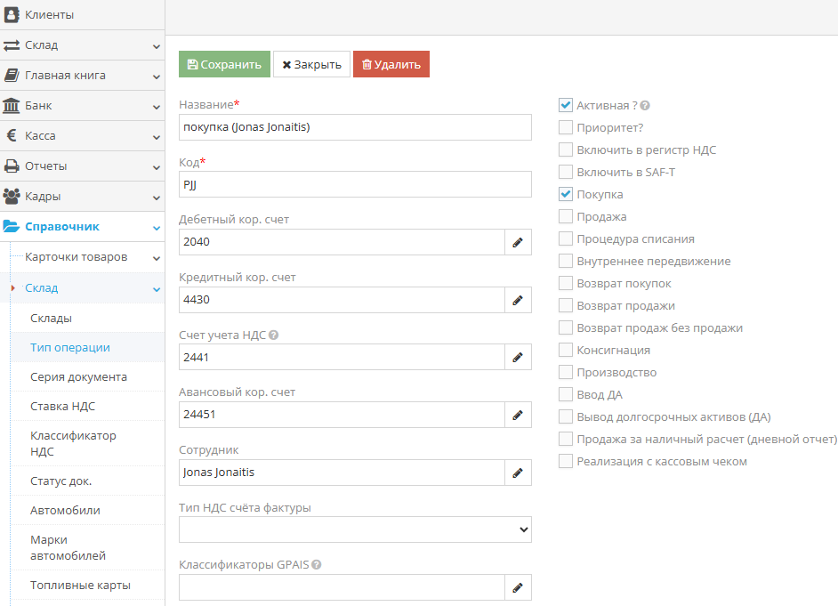Open Классификаторы GPAIS picker pencil icon

(517, 587)
